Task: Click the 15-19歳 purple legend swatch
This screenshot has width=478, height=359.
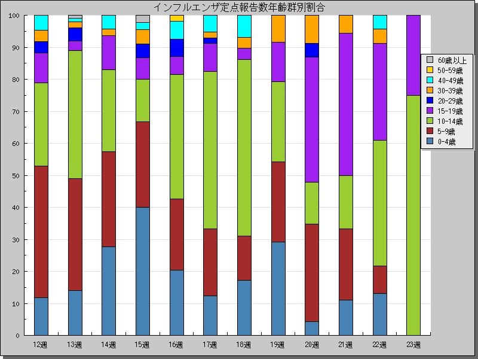Action: (x=430, y=110)
